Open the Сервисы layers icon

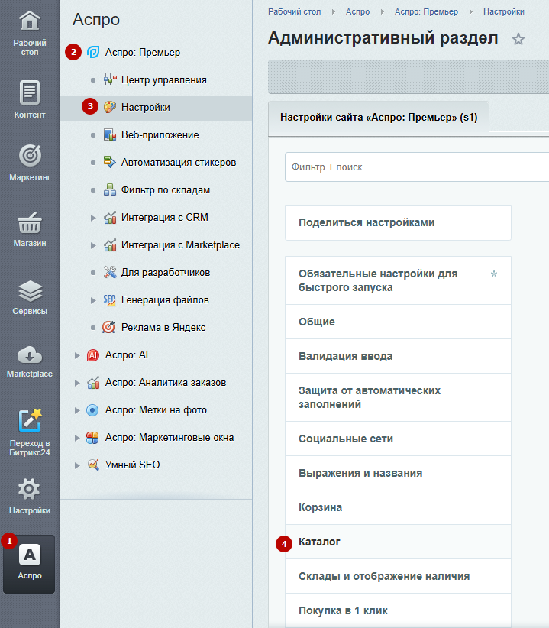click(x=30, y=291)
